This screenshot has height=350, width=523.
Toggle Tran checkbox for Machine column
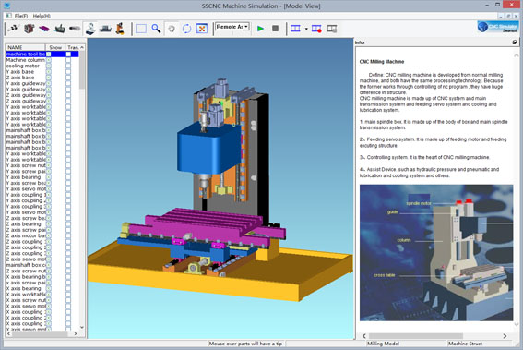(x=68, y=60)
